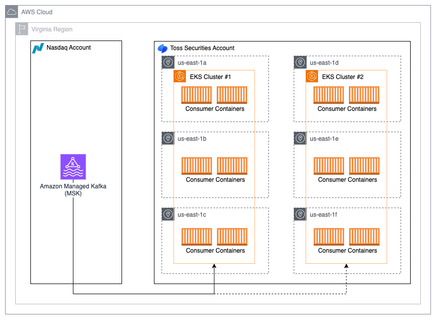Click the EKS Cluster #2 icon
Screen dimensions: 436x320
312,76
